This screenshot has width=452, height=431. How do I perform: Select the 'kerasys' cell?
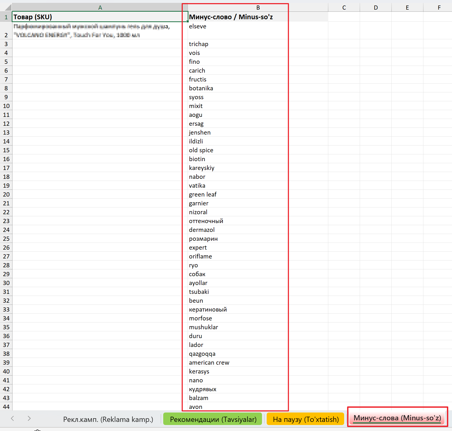click(258, 371)
